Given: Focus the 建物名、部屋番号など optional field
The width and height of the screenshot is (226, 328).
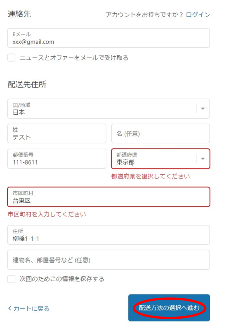Looking at the screenshot, I should click(x=109, y=260).
